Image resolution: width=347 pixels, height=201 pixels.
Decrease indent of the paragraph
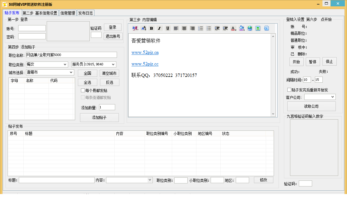coord(217,28)
